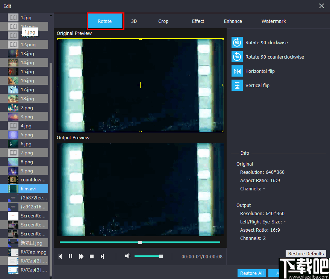Adjust the volume slider
The height and width of the screenshot is (279, 330).
click(x=148, y=256)
